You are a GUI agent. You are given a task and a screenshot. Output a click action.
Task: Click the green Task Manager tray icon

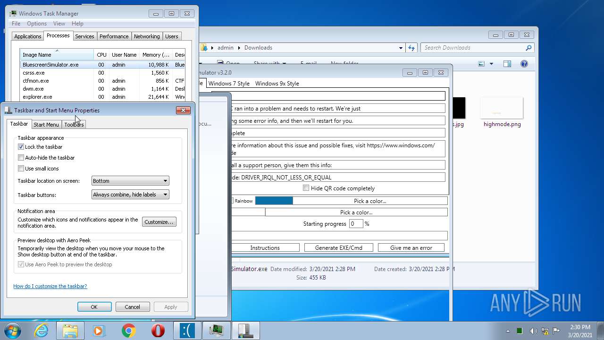520,331
